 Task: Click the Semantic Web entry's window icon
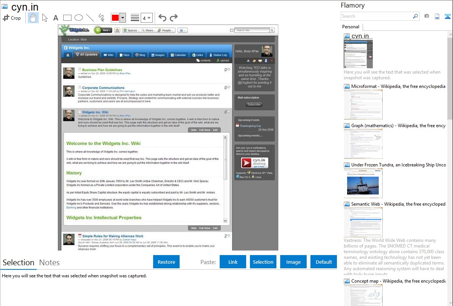pyautogui.click(x=347, y=204)
